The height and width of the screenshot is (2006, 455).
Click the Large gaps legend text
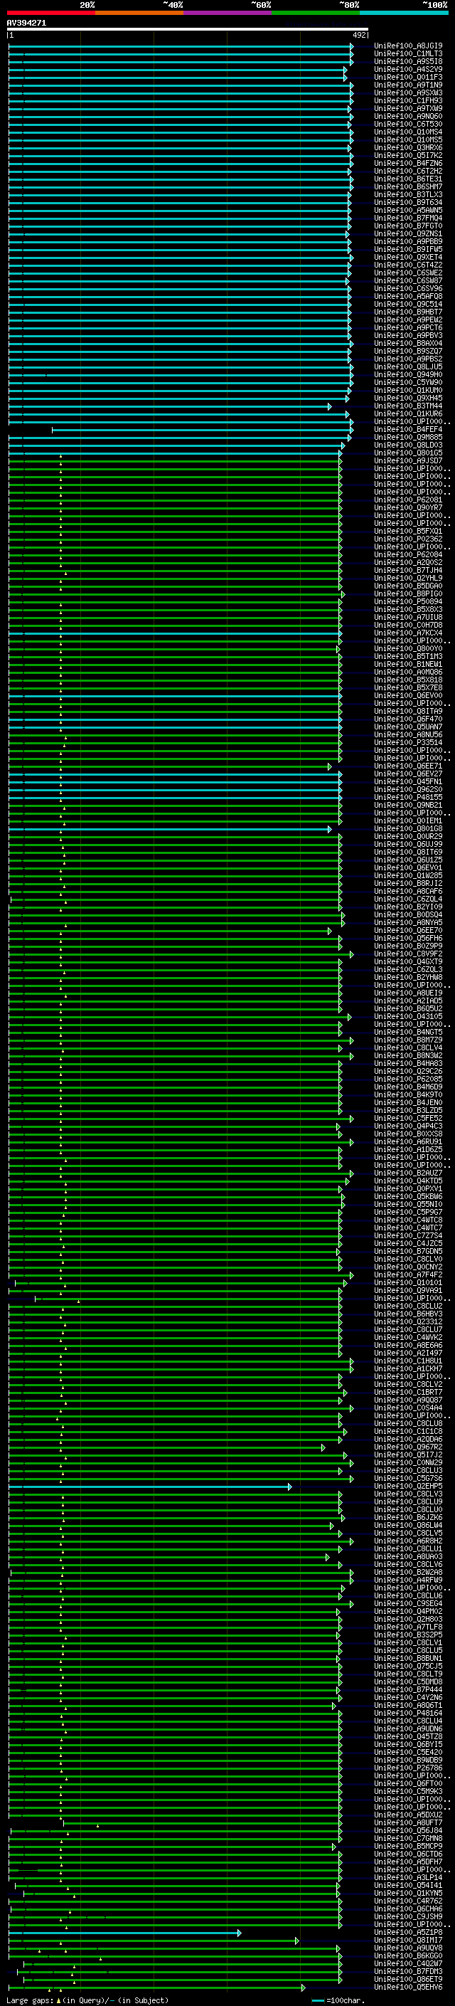(87, 2000)
